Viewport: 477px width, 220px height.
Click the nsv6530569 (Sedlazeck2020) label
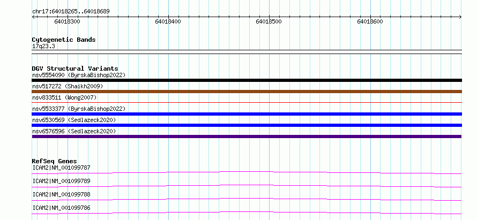tap(74, 120)
